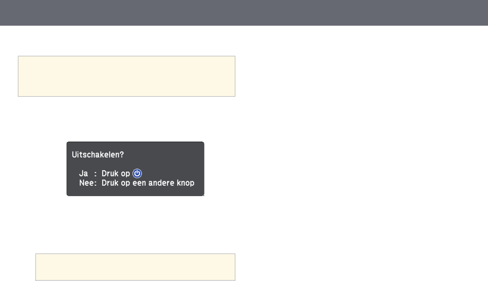Select the "Ja" option label
The height and width of the screenshot is (281, 488).
(x=84, y=174)
